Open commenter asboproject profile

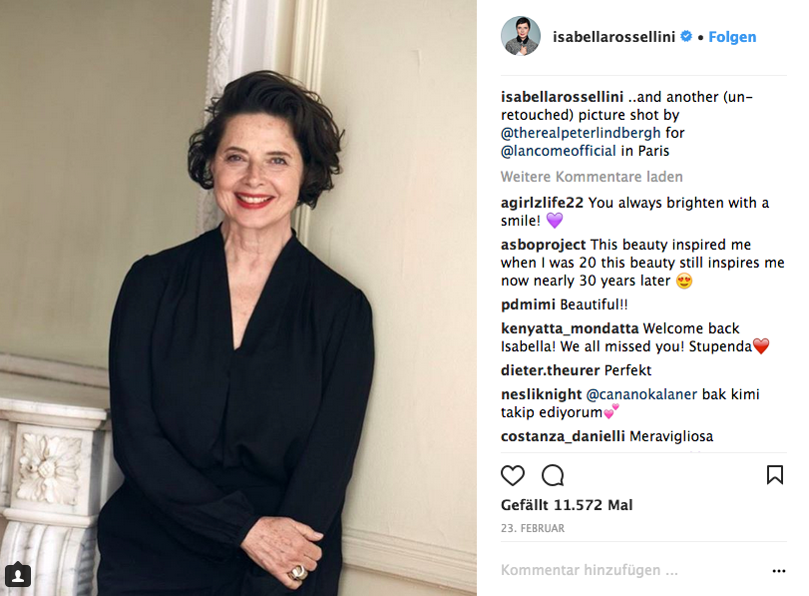point(544,245)
